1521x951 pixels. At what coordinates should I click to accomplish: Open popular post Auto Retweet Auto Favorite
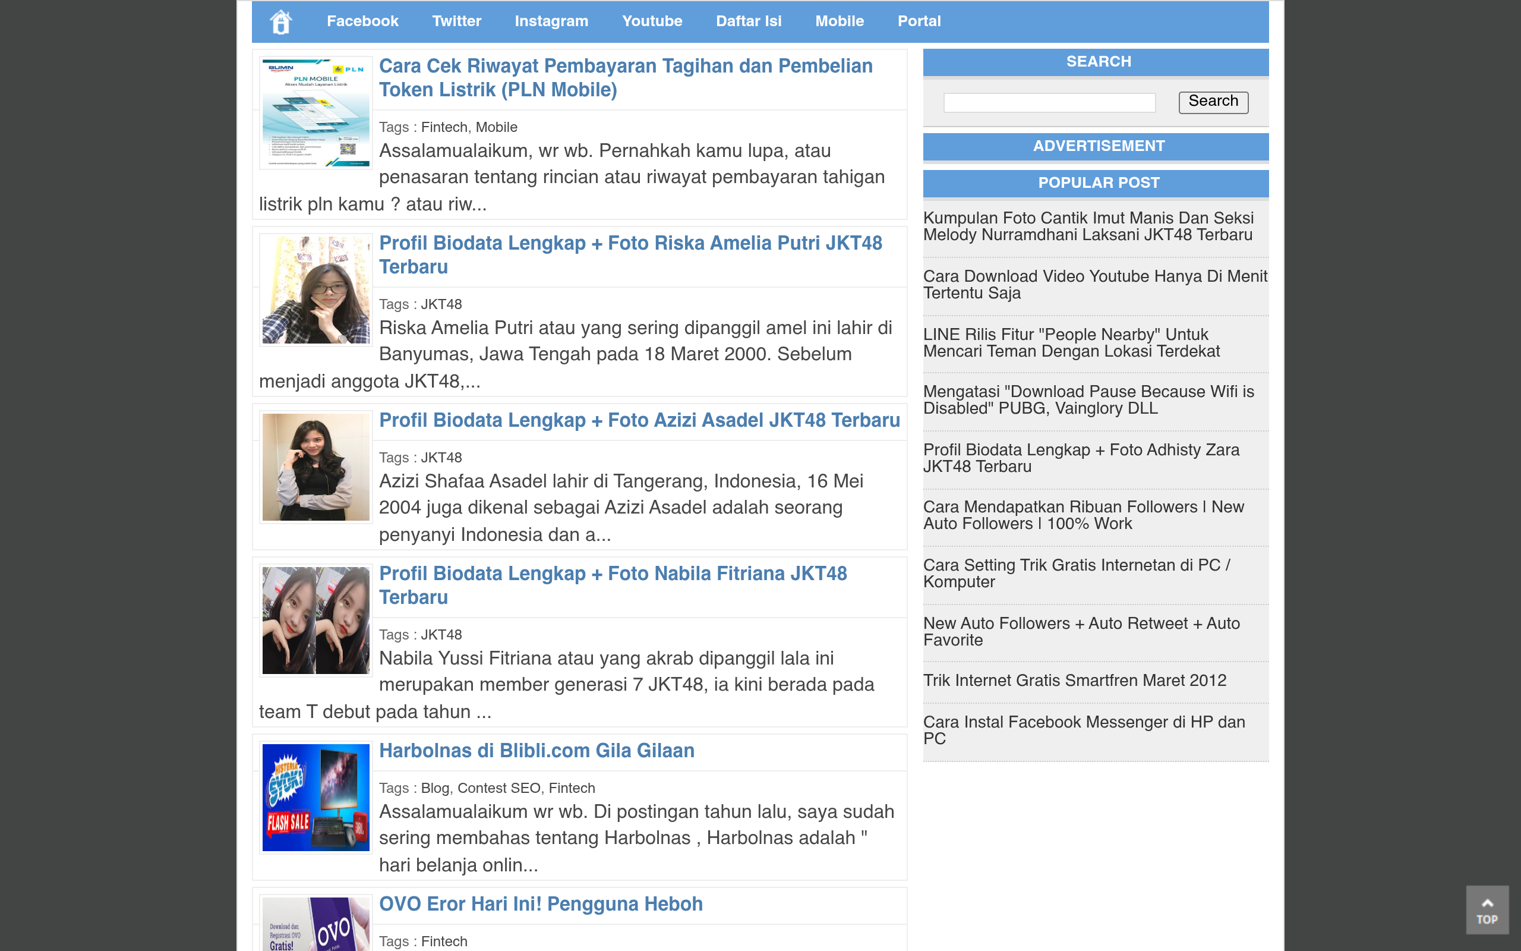pyautogui.click(x=1082, y=632)
